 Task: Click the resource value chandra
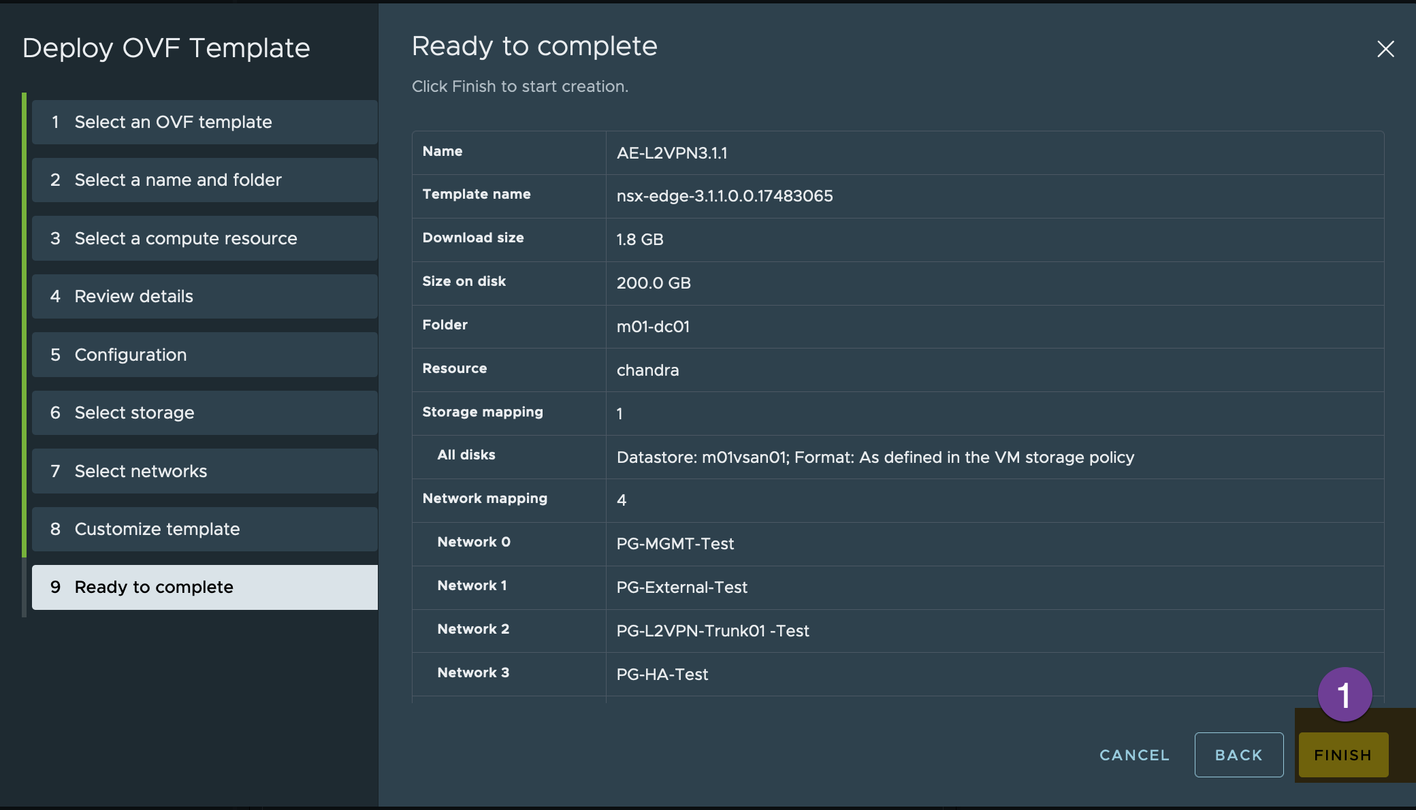click(647, 370)
